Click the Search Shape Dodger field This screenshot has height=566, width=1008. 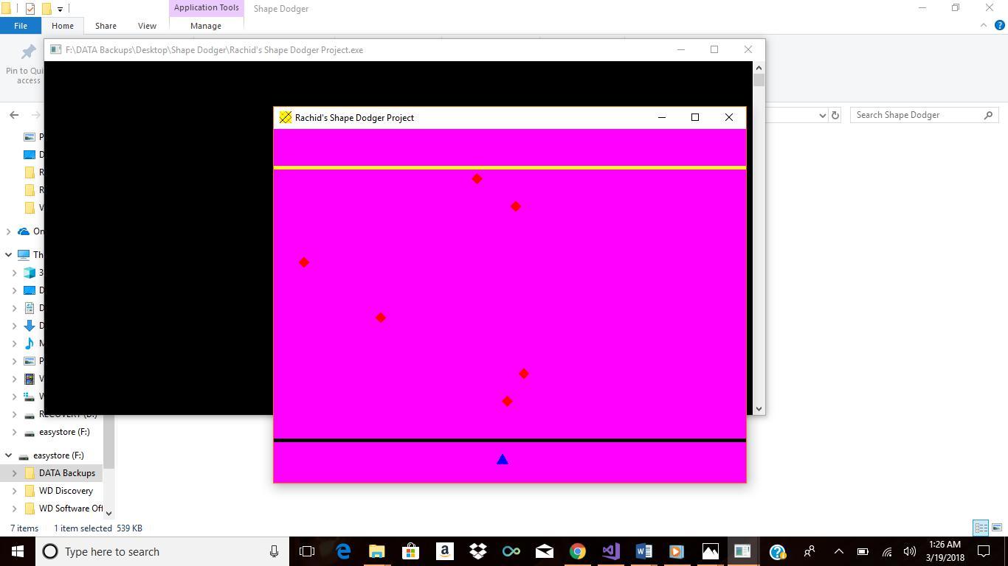[x=917, y=115]
